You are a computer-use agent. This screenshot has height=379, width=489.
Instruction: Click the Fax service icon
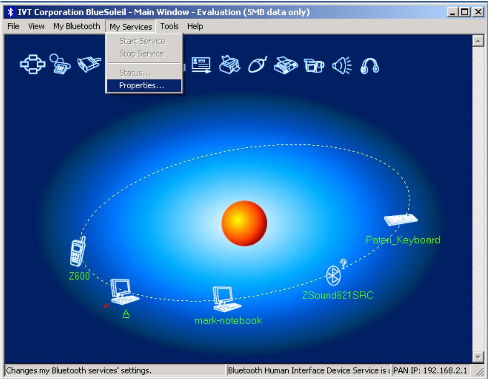(x=285, y=65)
